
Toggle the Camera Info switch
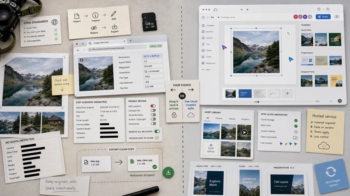153,110
